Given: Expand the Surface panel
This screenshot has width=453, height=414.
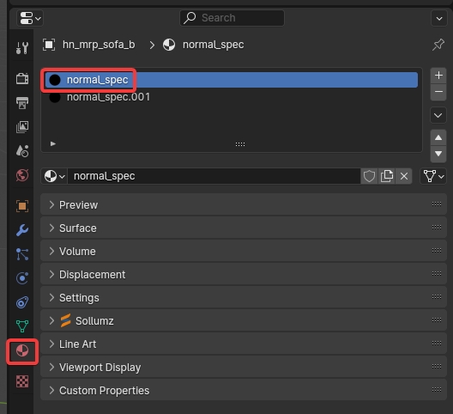Looking at the screenshot, I should [244, 228].
